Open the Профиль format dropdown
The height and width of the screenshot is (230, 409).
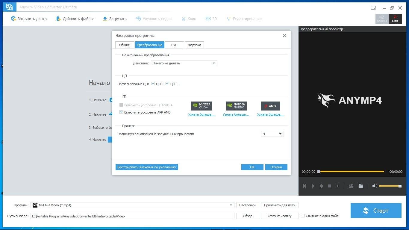(133, 205)
